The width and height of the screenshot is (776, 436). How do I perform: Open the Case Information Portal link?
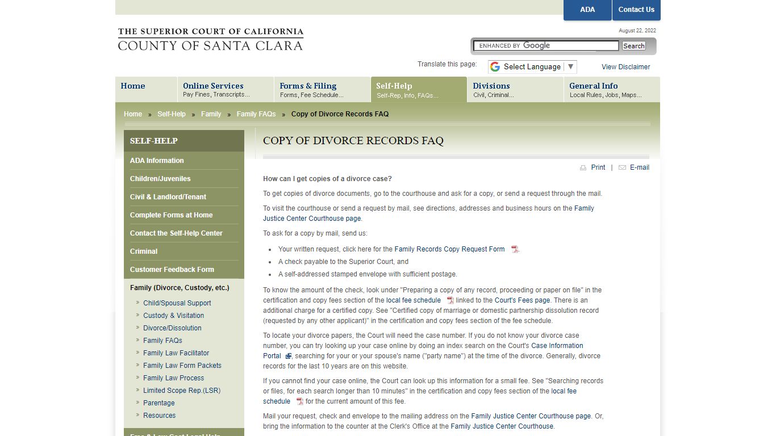point(423,351)
